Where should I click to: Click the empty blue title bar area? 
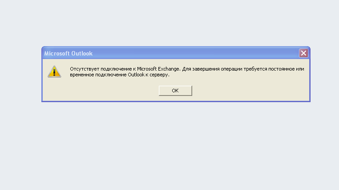pyautogui.click(x=194, y=53)
